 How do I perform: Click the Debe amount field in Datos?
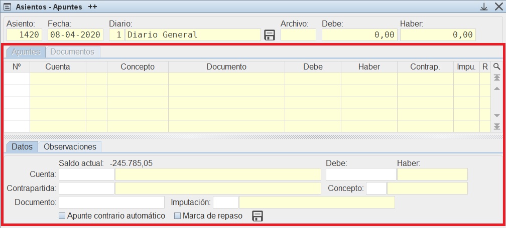(x=360, y=174)
